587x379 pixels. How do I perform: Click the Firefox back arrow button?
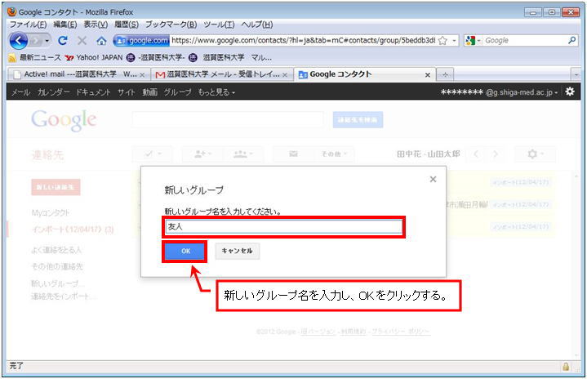(19, 41)
